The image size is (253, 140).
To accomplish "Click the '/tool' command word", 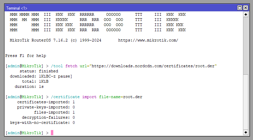I will 57,66.
